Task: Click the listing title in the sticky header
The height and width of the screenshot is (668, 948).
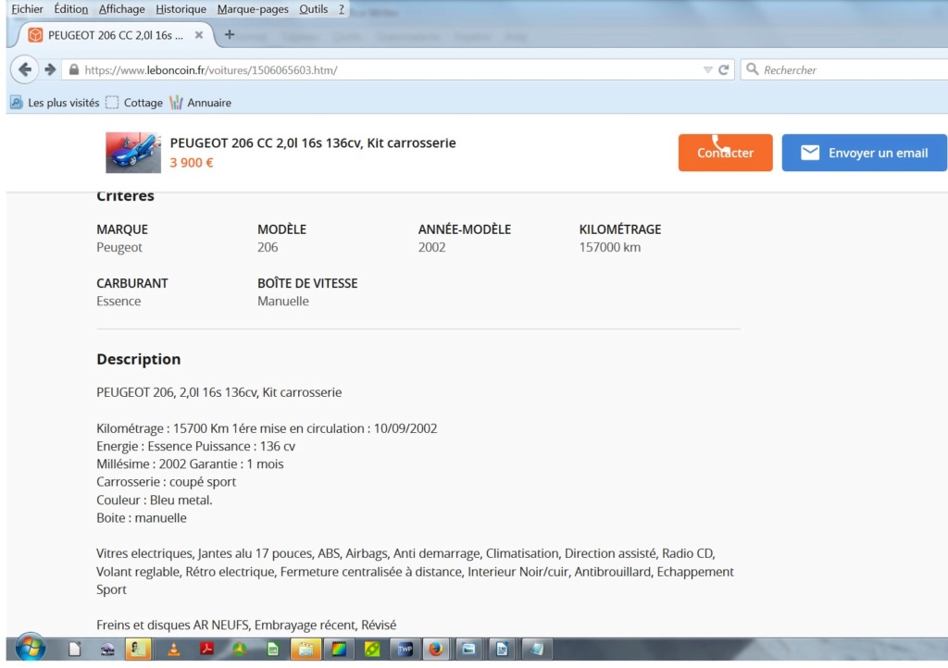Action: [x=313, y=143]
